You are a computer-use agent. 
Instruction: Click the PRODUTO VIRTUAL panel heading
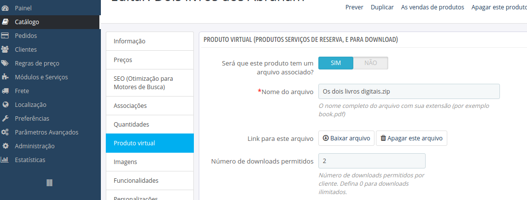[301, 40]
